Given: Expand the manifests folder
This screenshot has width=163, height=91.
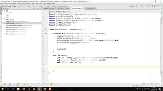Looking at the screenshot, I should pyautogui.click(x=5, y=13).
